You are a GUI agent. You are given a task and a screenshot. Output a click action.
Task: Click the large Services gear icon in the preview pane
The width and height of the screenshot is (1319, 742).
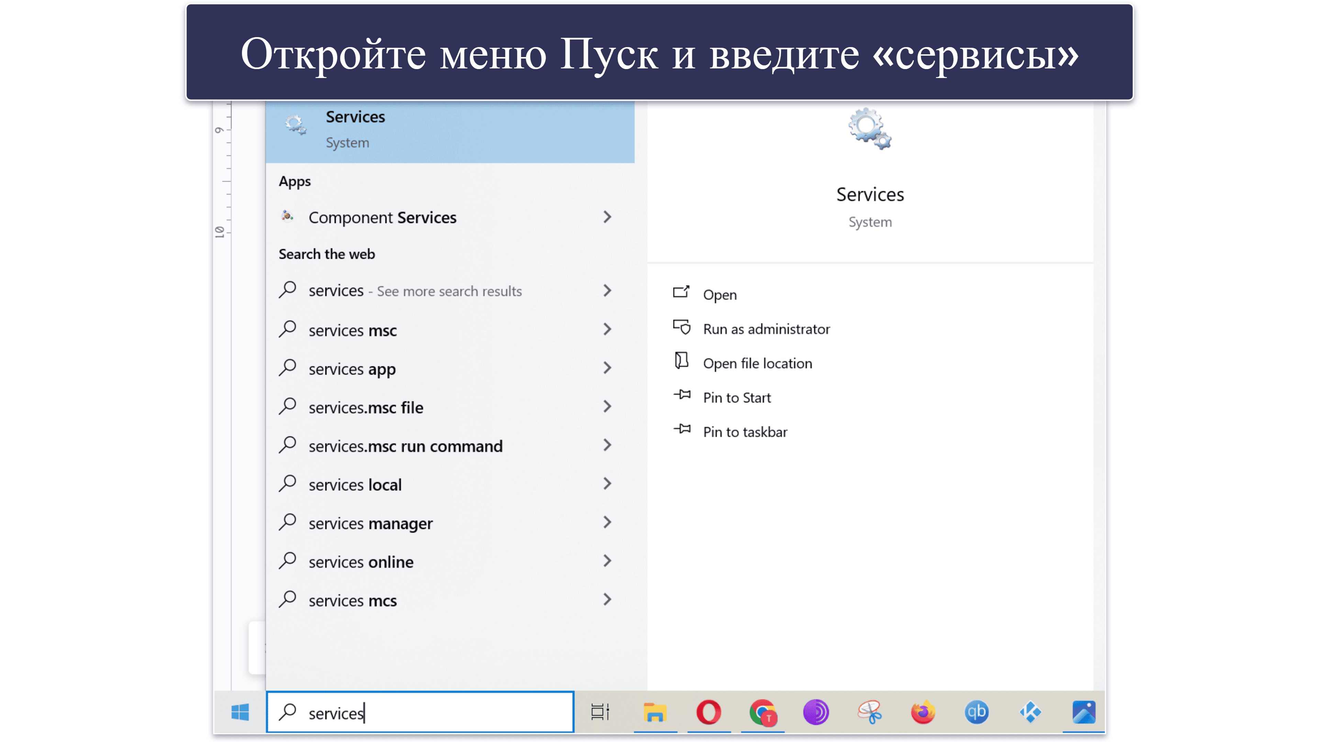click(x=870, y=129)
